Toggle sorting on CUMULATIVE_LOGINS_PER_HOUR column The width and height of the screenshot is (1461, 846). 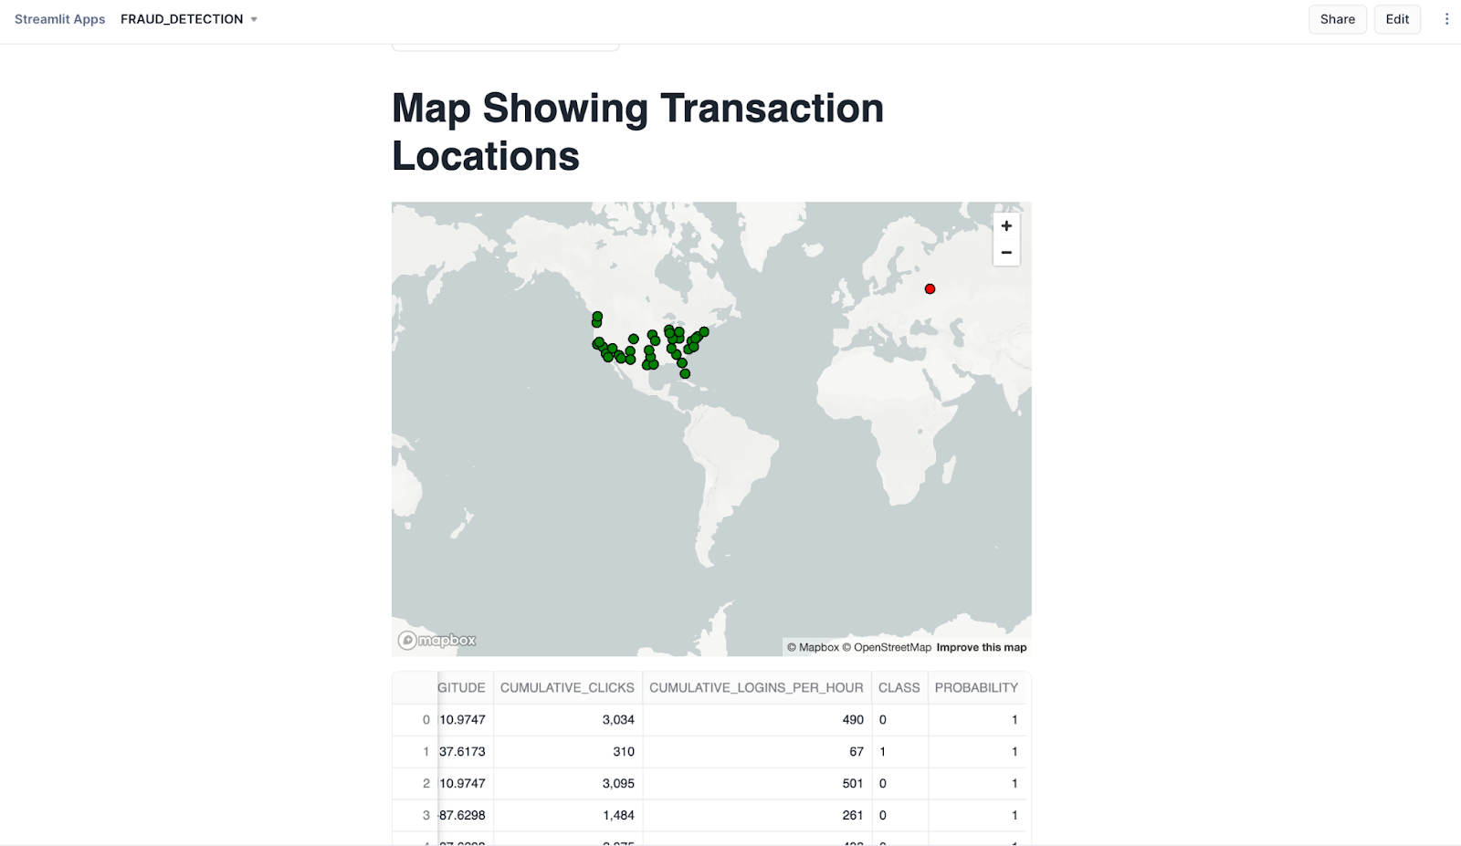(x=754, y=687)
